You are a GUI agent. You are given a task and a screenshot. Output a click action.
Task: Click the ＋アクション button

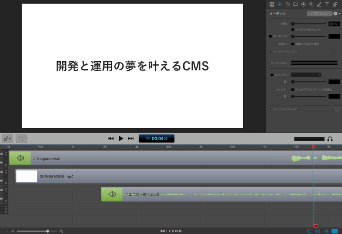click(319, 14)
